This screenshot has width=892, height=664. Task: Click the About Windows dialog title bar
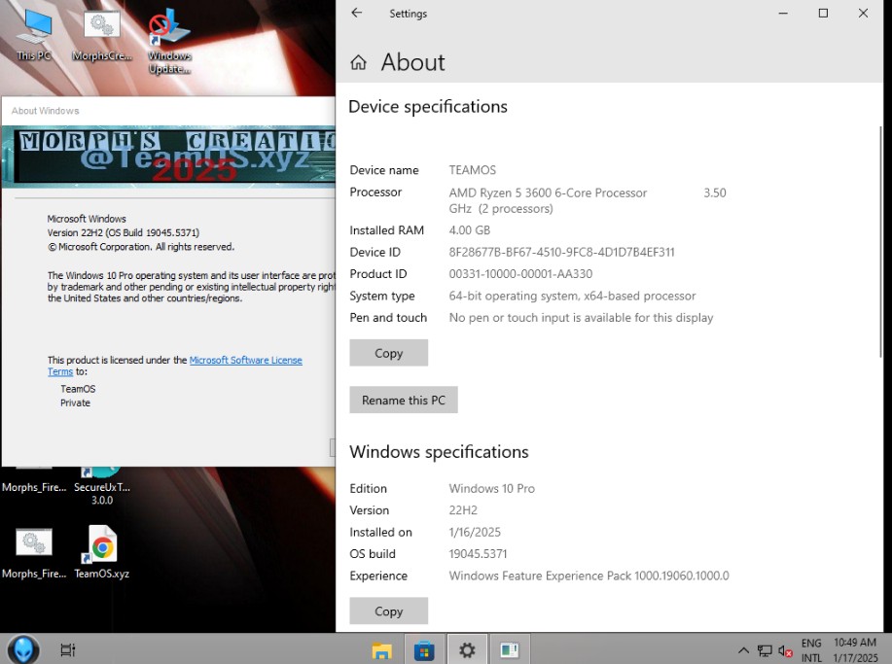(x=169, y=111)
